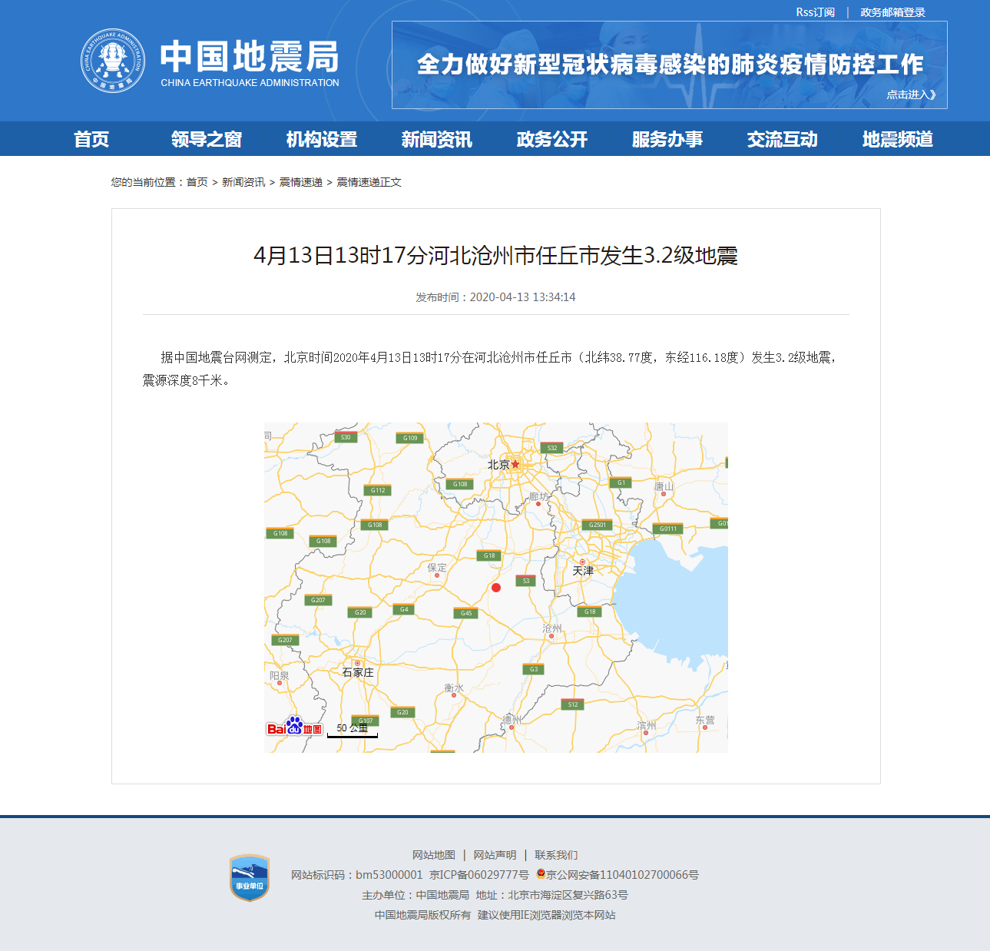Click the 点击进入 arrow in banner

911,94
